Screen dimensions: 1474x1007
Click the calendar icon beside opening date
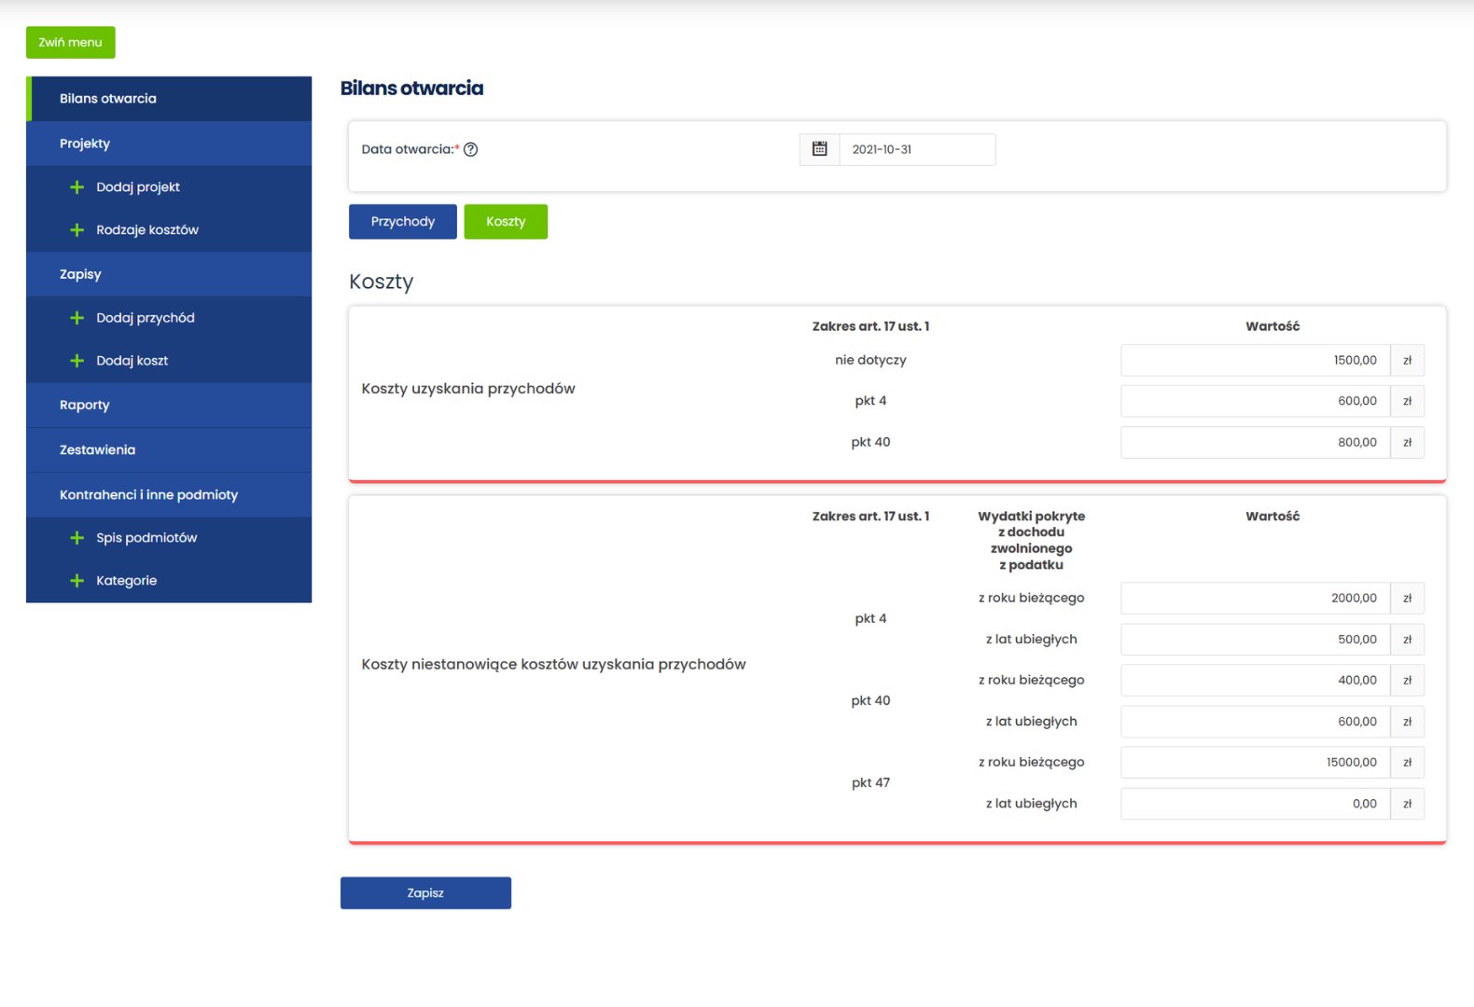pos(819,149)
